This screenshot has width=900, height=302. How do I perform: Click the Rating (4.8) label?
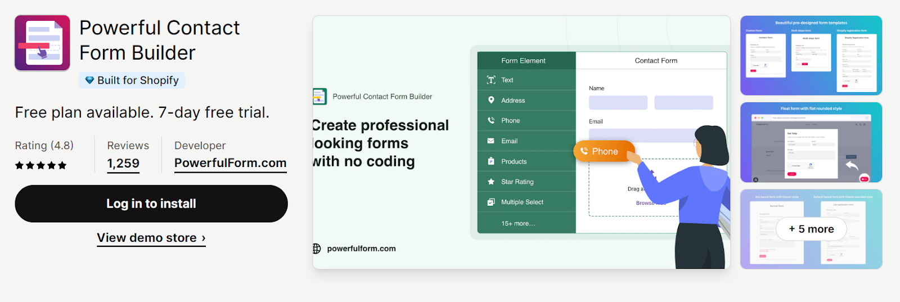(44, 146)
